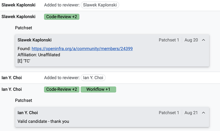Screen dimensions: 220x131
Task: Click the 'Valid candidate - thank you' comment text
Action: pos(43,121)
